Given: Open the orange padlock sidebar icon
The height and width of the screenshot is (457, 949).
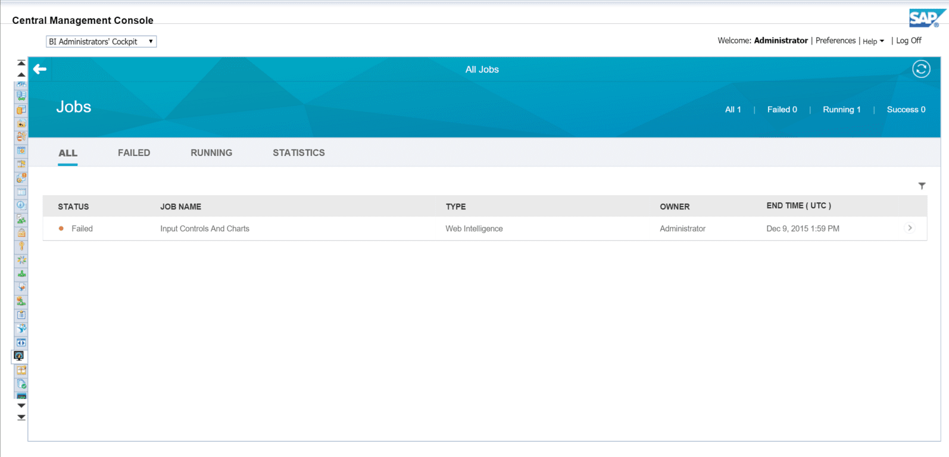Looking at the screenshot, I should click(21, 233).
